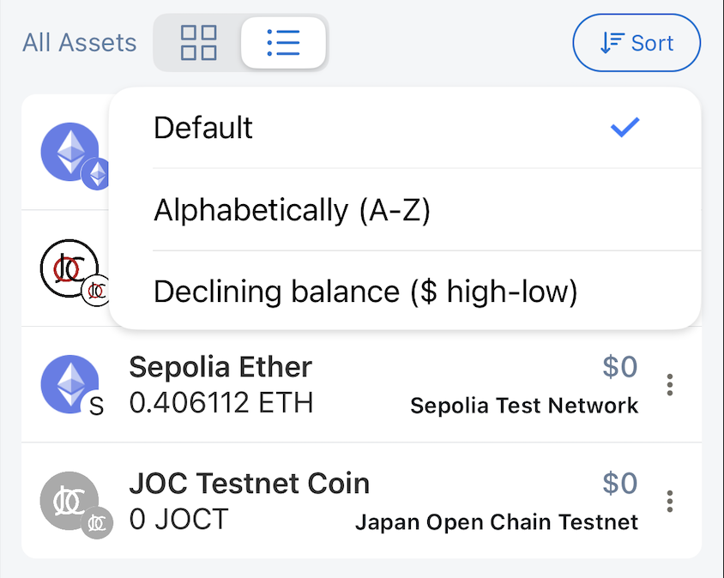Click the JOC Testnet network badge icon

[97, 522]
